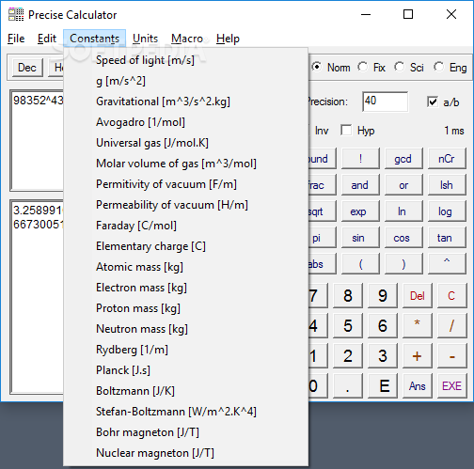Choose Boltzmann [J/K] constant
The image size is (474, 469).
(185, 391)
